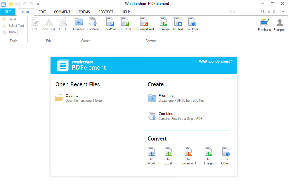Go to next search result arrow
Screen dimensions: 288x193
(274, 12)
